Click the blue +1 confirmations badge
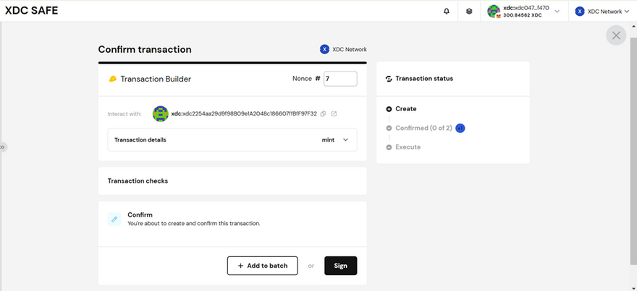Screen dimensions: 637x291 pyautogui.click(x=460, y=128)
